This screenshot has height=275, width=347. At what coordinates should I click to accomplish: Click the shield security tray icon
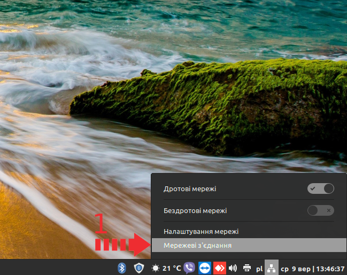click(x=139, y=268)
